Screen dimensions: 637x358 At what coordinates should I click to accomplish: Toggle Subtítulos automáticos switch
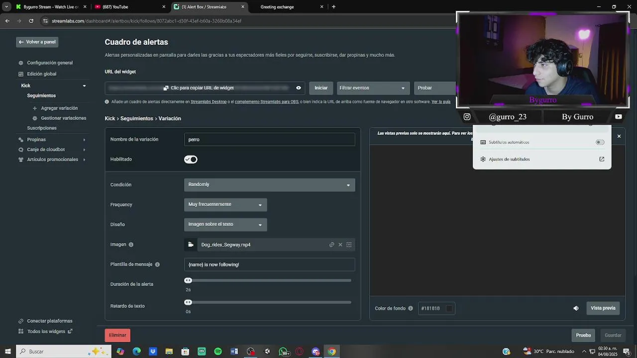click(600, 142)
